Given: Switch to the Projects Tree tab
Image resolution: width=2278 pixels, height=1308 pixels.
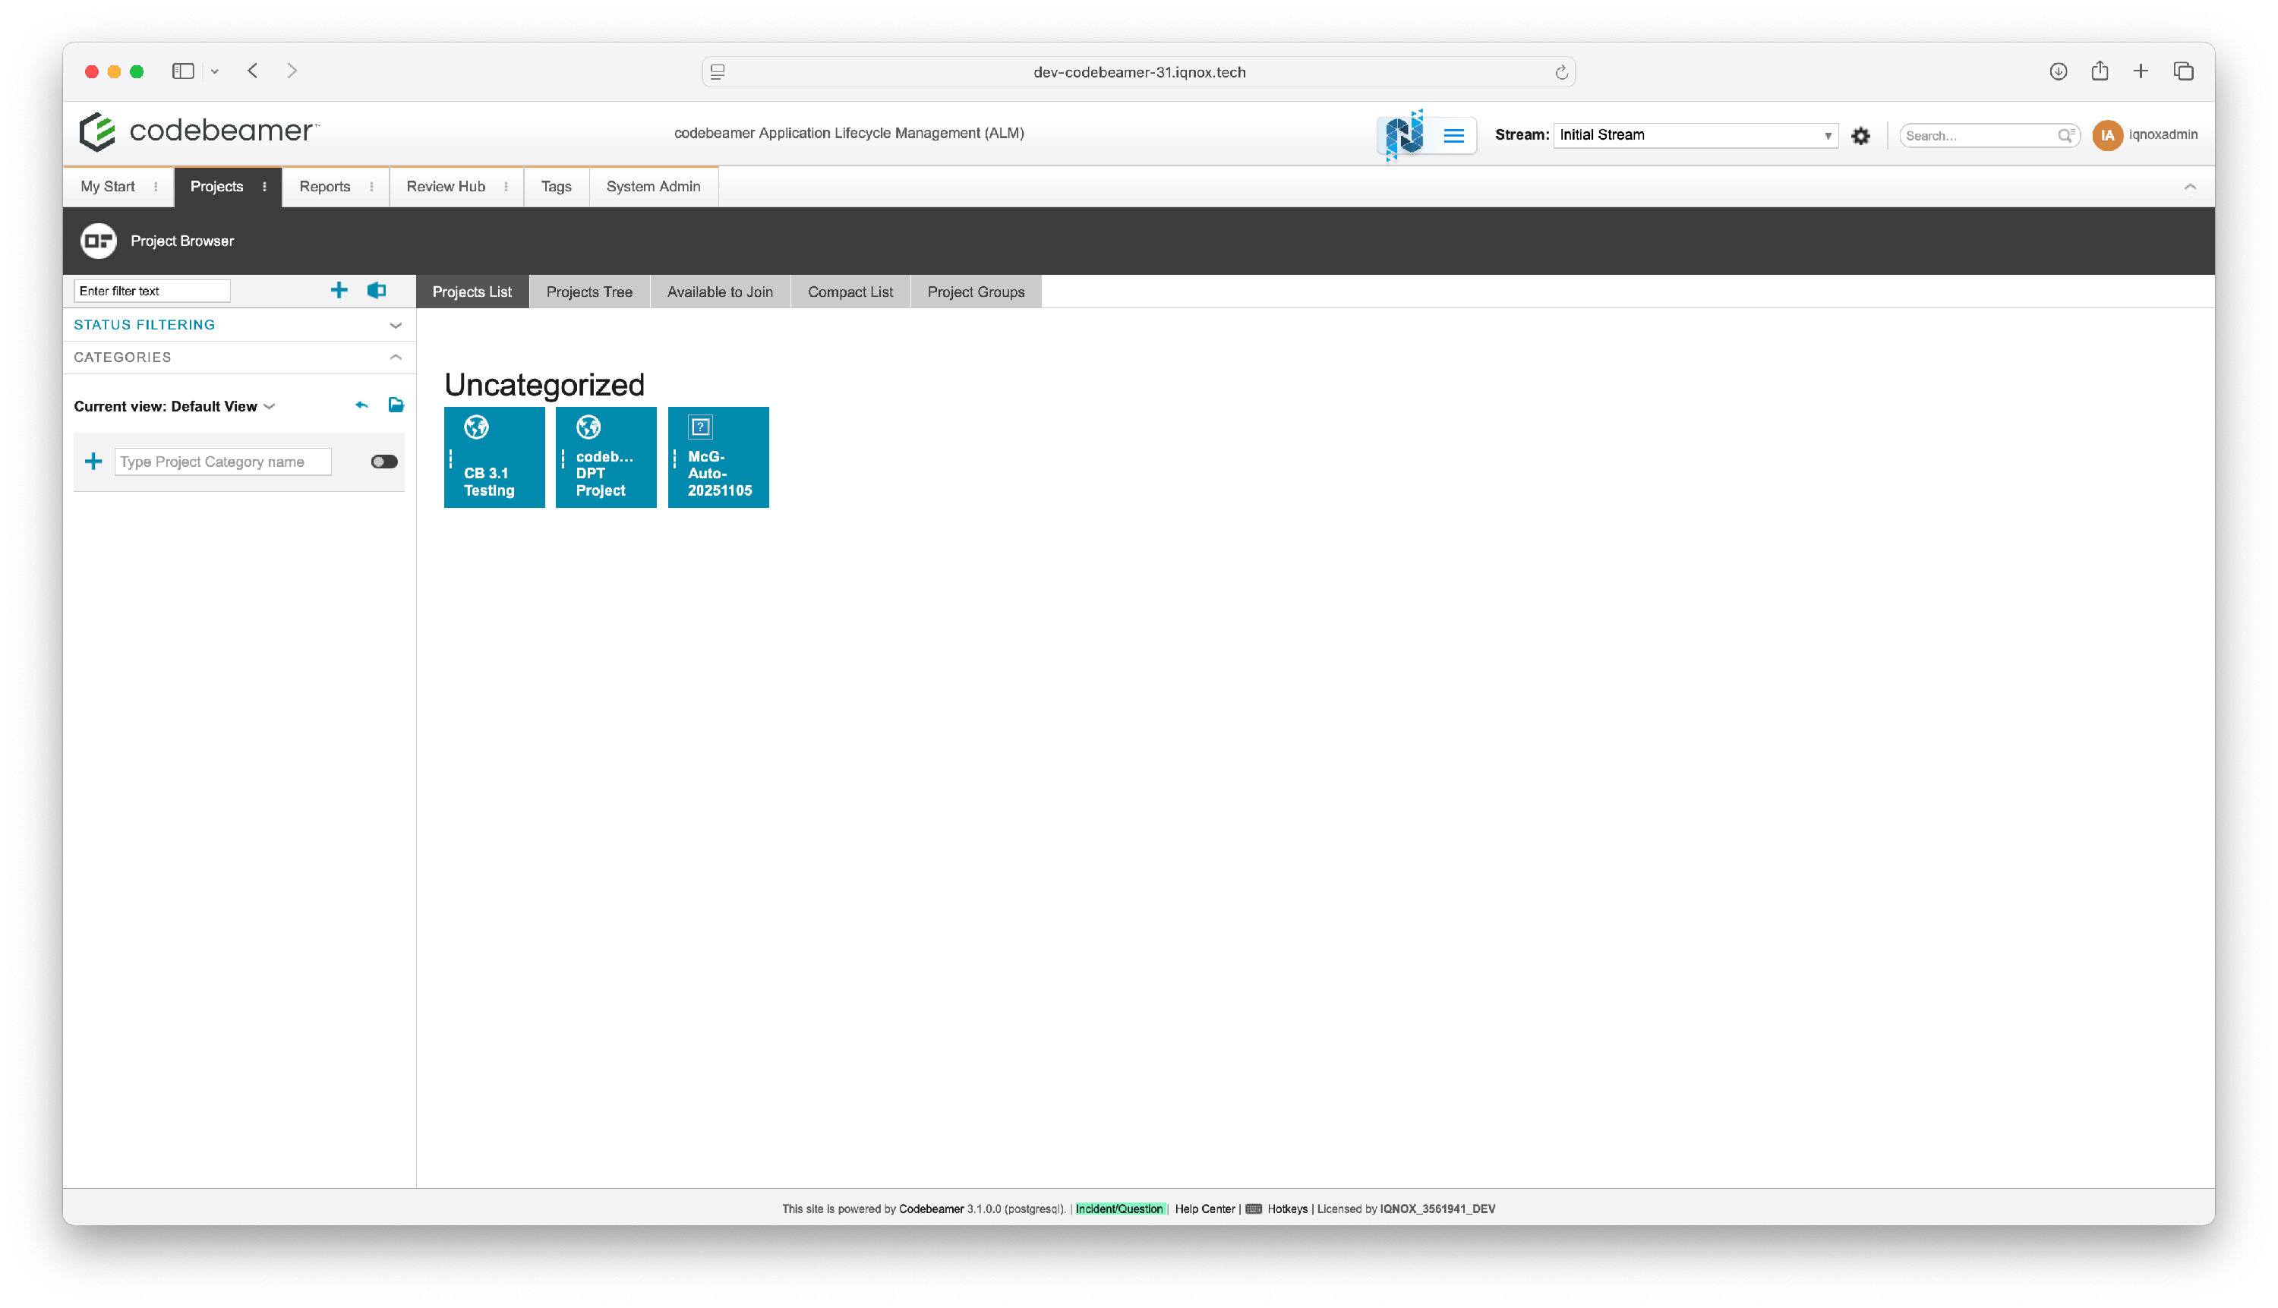Looking at the screenshot, I should point(588,292).
